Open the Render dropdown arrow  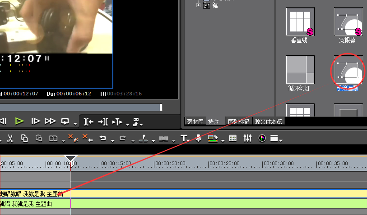223,141
